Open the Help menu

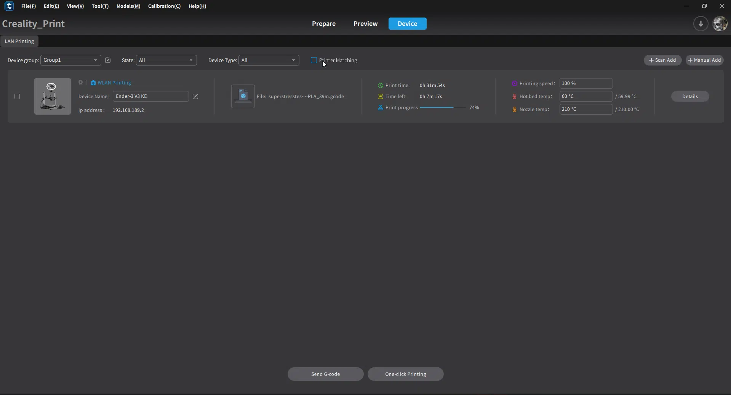pyautogui.click(x=197, y=6)
